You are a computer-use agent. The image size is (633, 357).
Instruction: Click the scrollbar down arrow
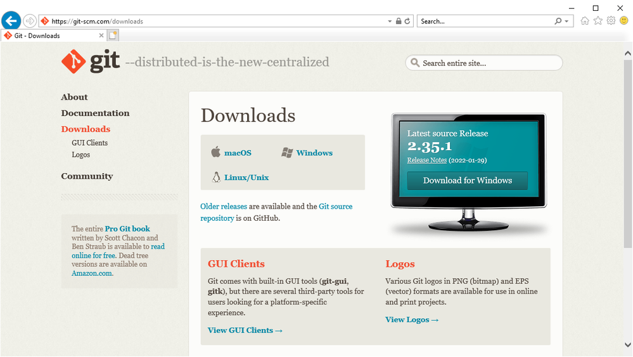click(x=628, y=345)
